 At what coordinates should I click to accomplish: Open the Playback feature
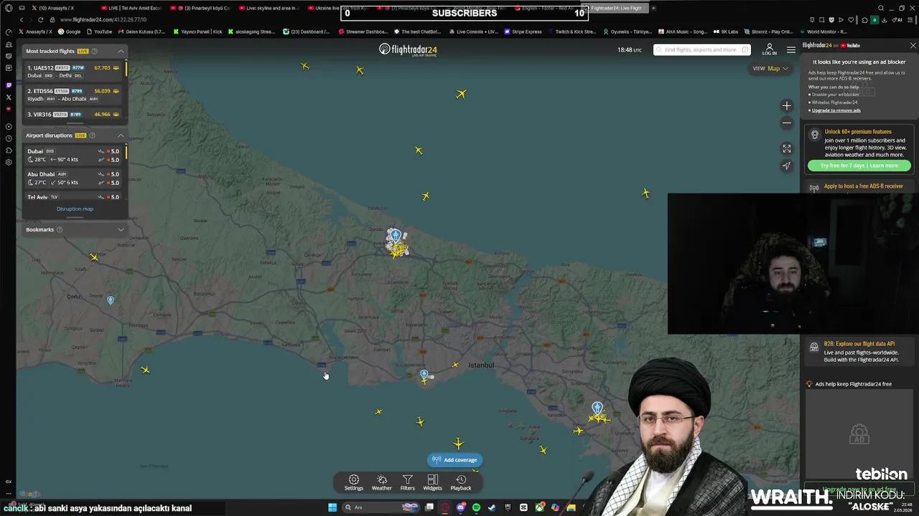point(461,482)
